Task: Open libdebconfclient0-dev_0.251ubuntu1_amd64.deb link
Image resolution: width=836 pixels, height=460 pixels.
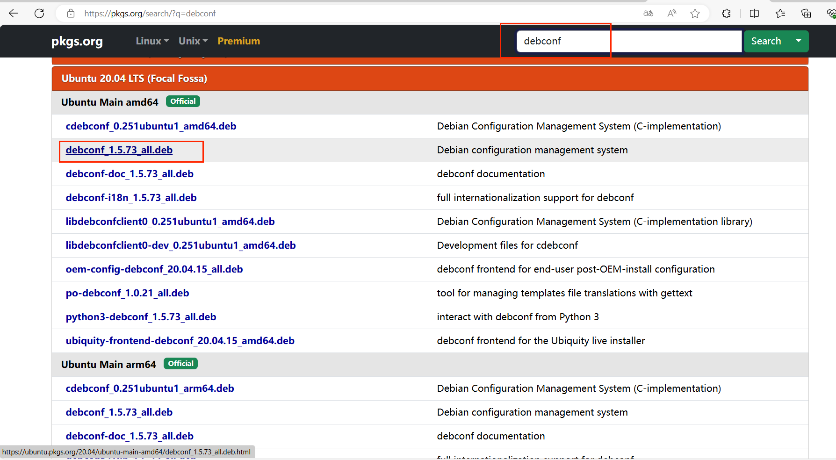Action: click(180, 245)
